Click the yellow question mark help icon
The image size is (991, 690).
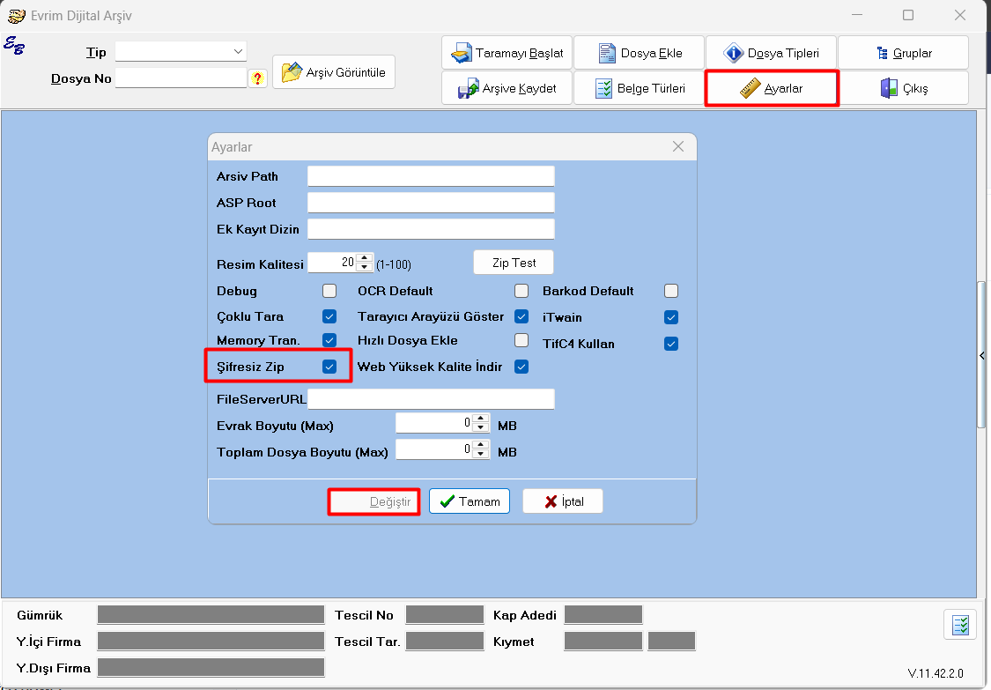(x=257, y=78)
